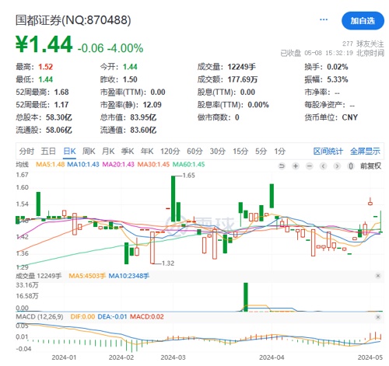This screenshot has height=366, width=389.
Task: Select the 周K chart tab
Action: (x=89, y=152)
